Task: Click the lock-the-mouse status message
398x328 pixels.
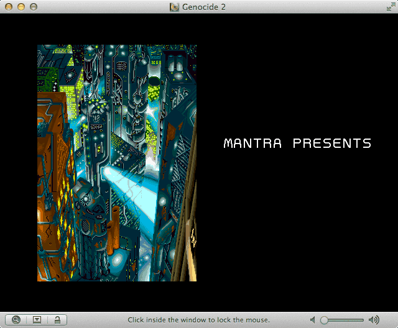Action: coord(199,320)
